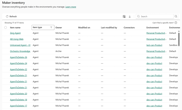
Task: Click "Can't find a specific item?" text
Action: point(163,23)
